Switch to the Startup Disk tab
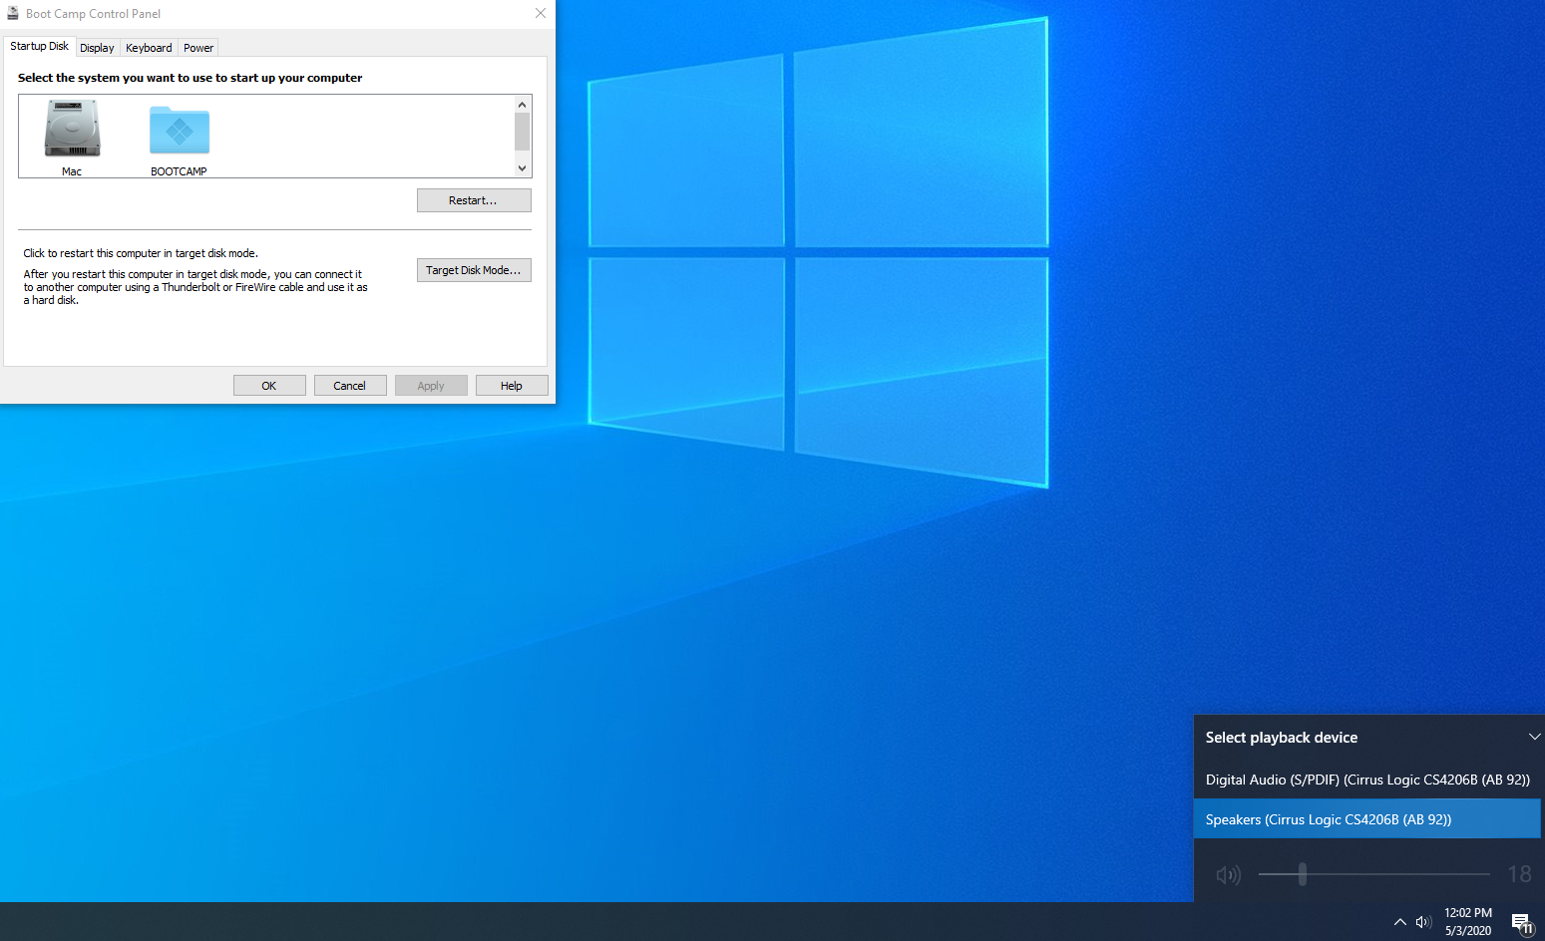This screenshot has height=941, width=1545. tap(39, 46)
